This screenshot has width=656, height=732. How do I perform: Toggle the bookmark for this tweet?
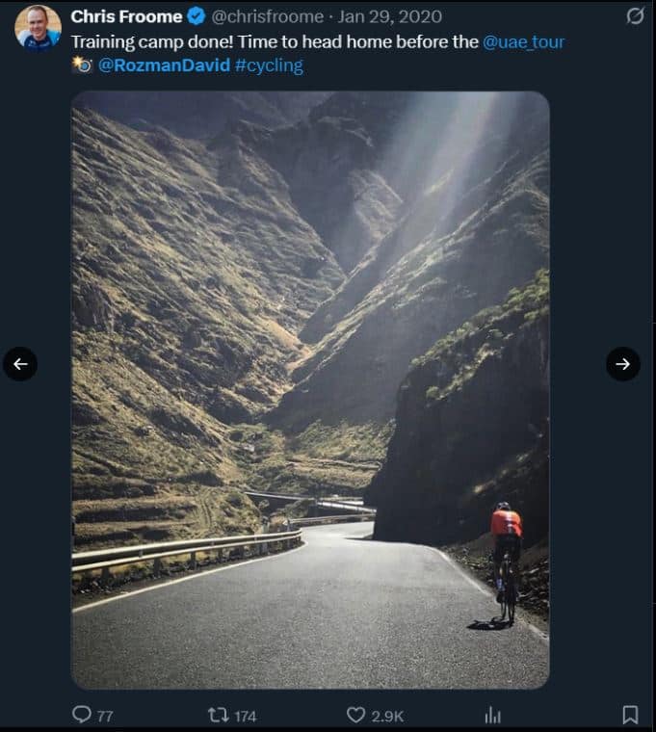[630, 715]
